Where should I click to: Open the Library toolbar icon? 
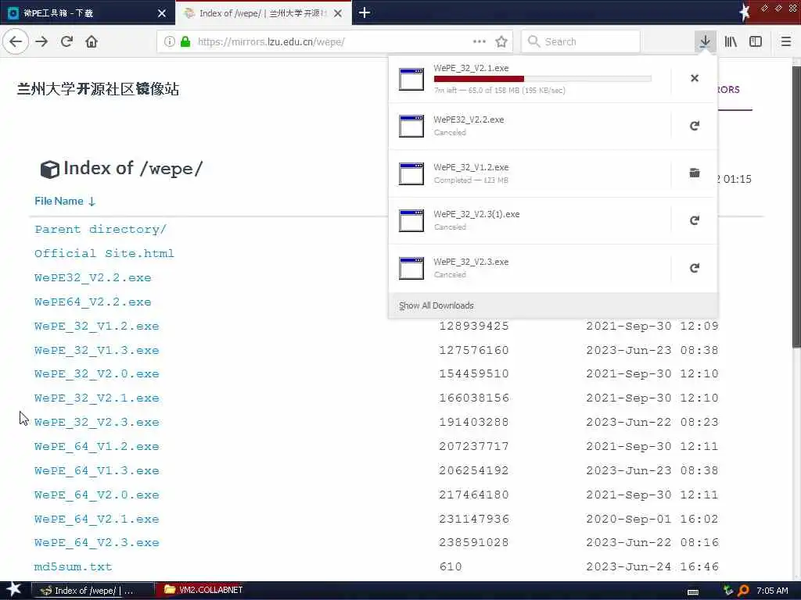pyautogui.click(x=731, y=41)
